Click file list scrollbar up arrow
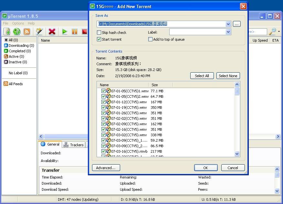The image size is (283, 204). (237, 84)
